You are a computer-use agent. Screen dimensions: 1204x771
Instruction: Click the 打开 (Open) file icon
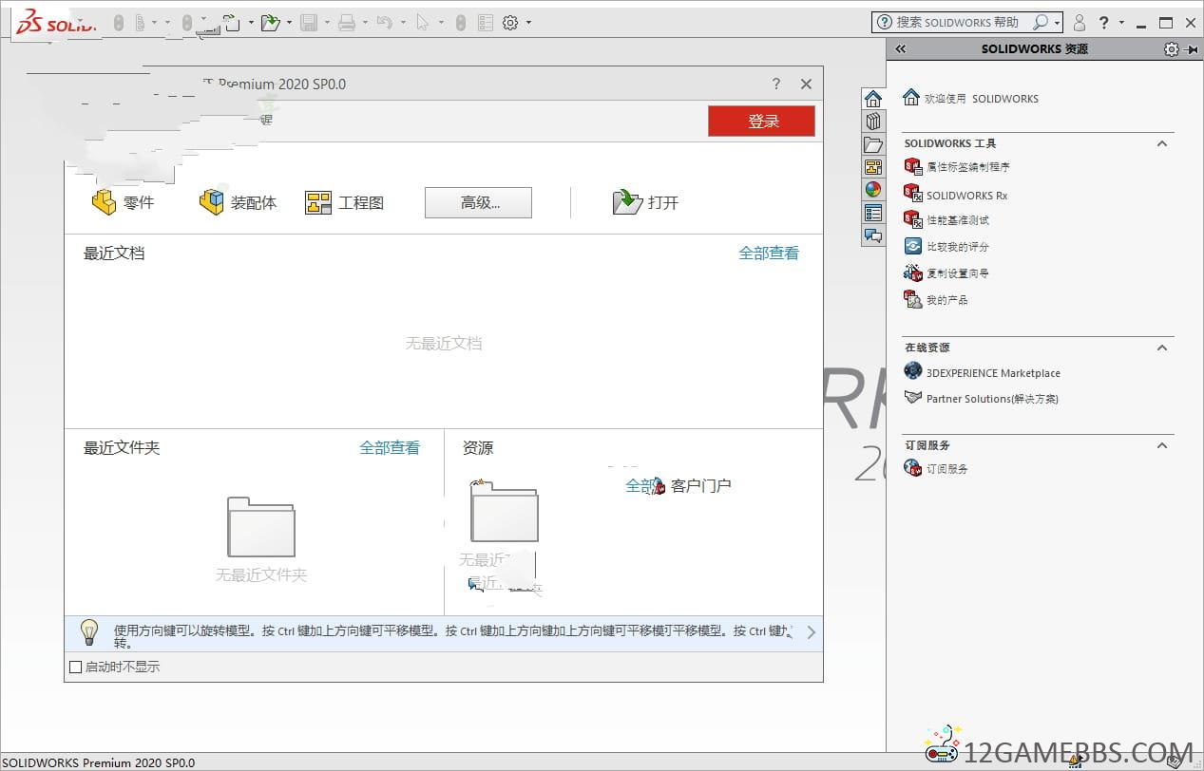click(627, 202)
